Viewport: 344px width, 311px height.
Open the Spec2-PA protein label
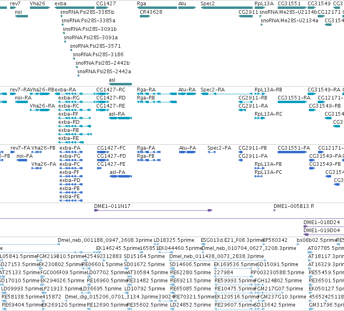(219, 148)
